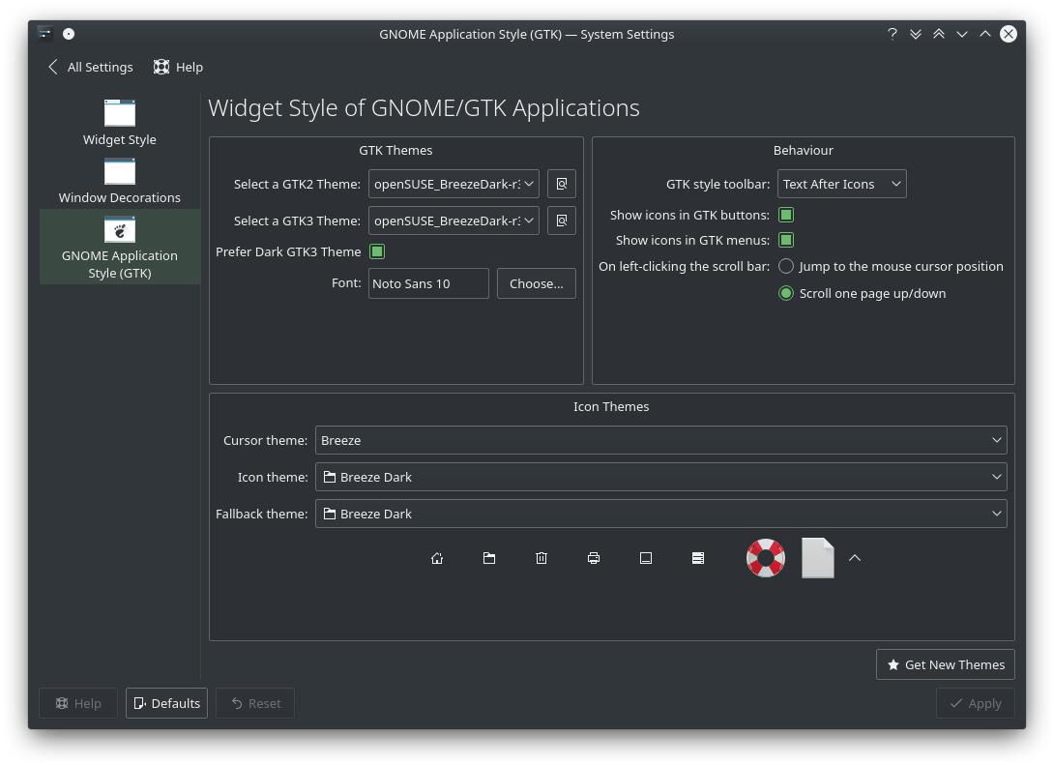Click the GTK Themes group title
The image size is (1054, 765).
coord(395,151)
